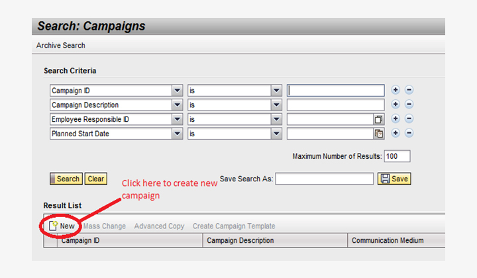Open value help for Employee Responsible ID

pyautogui.click(x=379, y=119)
